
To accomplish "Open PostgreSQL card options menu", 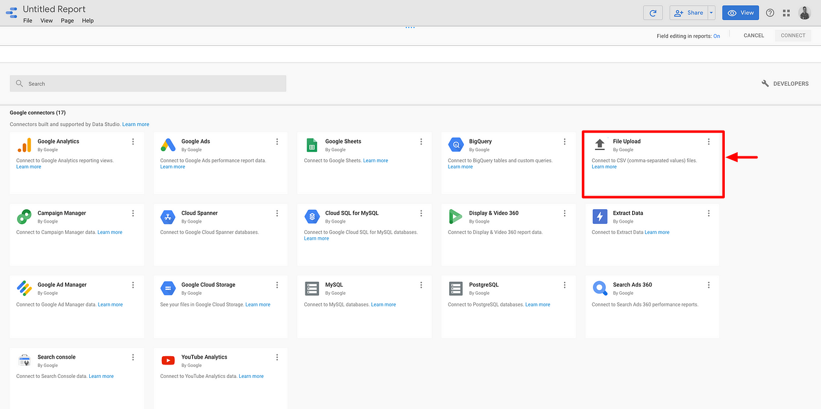I will [565, 285].
